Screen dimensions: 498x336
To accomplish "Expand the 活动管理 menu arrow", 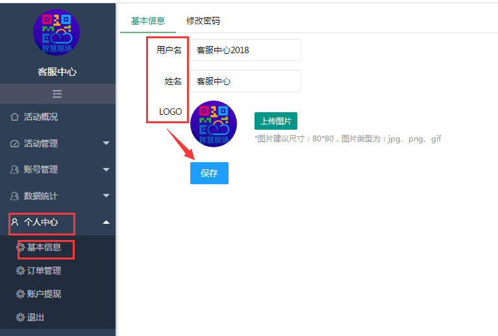I will (106, 143).
